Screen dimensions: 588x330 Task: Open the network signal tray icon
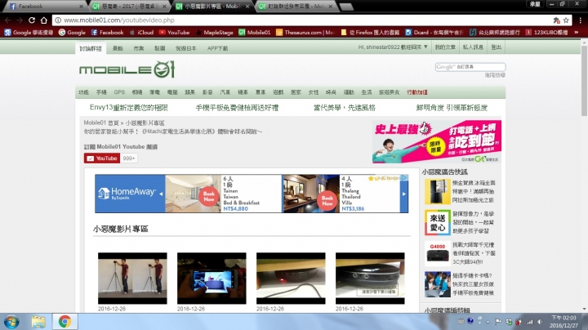point(530,322)
